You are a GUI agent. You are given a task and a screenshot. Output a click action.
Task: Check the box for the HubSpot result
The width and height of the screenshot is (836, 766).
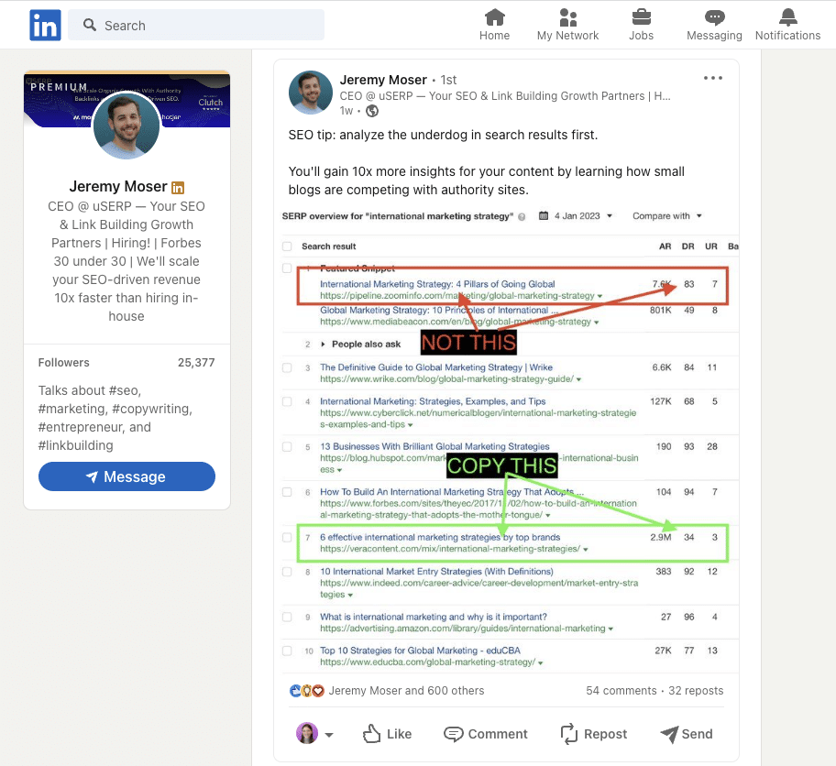click(x=287, y=447)
